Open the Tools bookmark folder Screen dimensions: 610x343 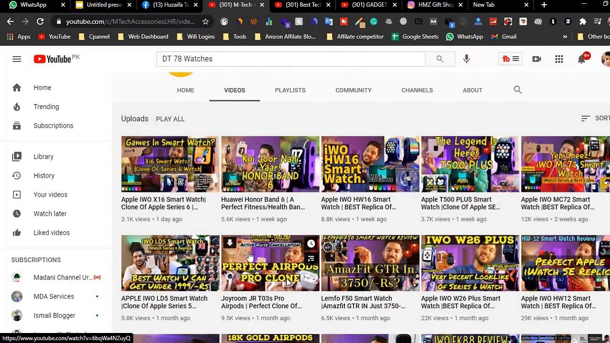235,37
